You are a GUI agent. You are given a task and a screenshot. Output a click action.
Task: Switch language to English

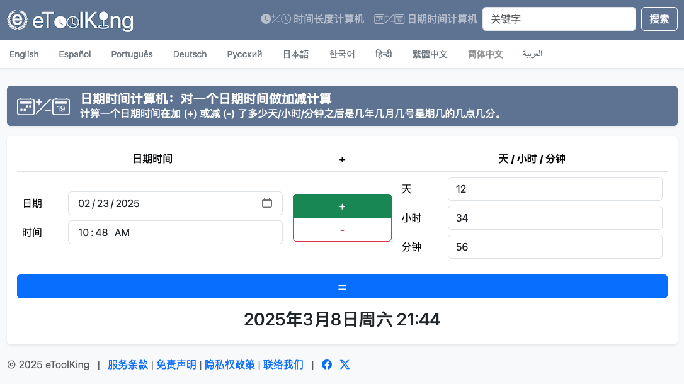24,54
